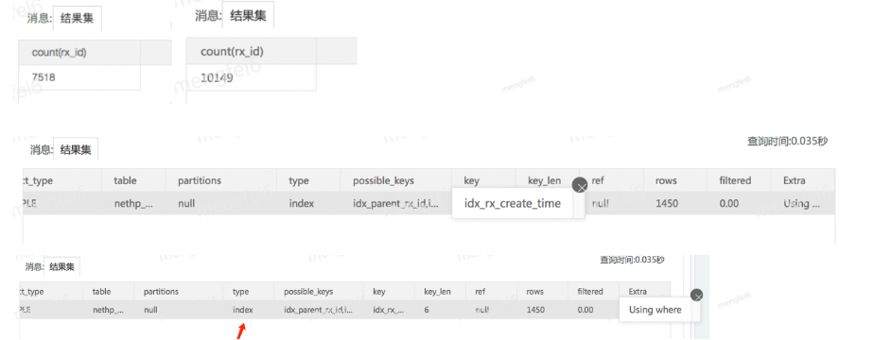
Task: Close the Using where tooltip popup
Action: pyautogui.click(x=697, y=296)
